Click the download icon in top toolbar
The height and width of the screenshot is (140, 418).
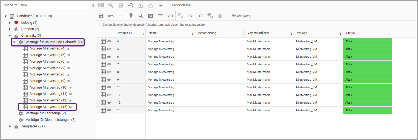(141, 5)
